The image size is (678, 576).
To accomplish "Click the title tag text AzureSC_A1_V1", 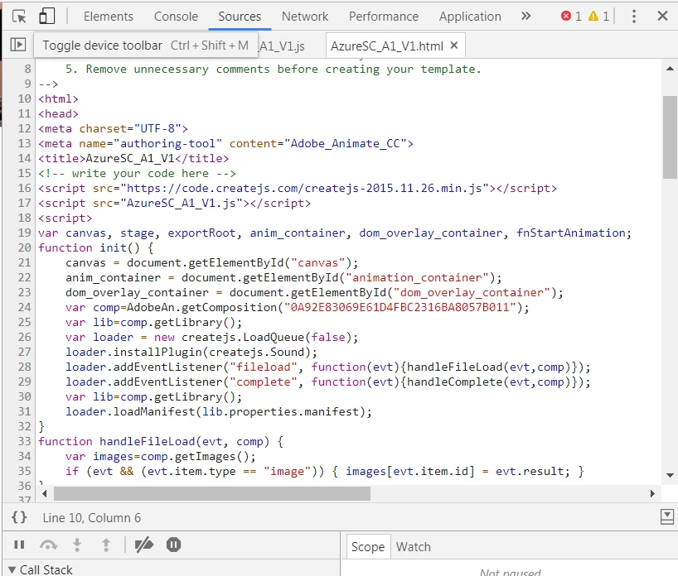I will click(130, 158).
